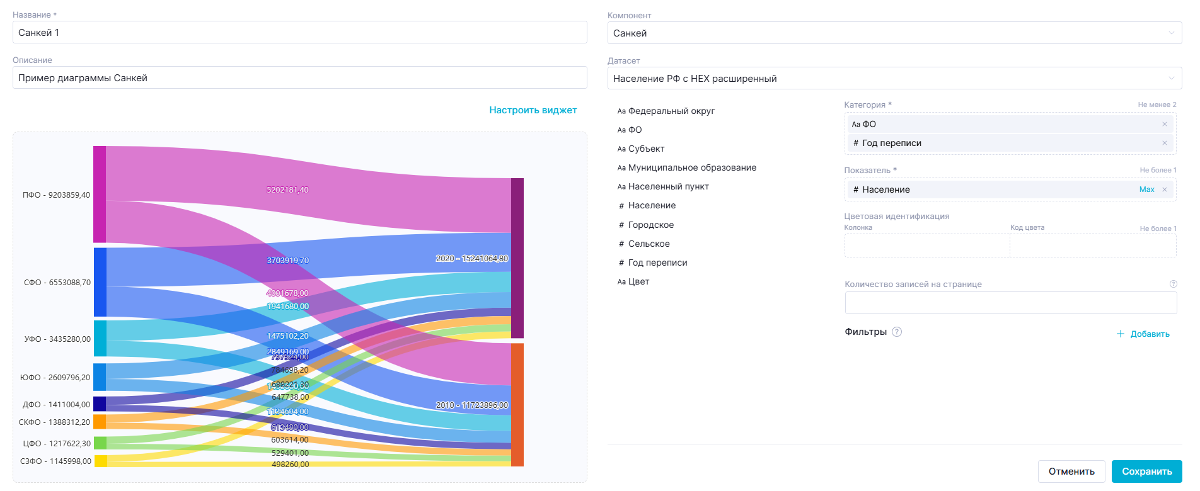Remove ФО from the Категория field
Screen dimensions: 1200x491
(x=1164, y=124)
